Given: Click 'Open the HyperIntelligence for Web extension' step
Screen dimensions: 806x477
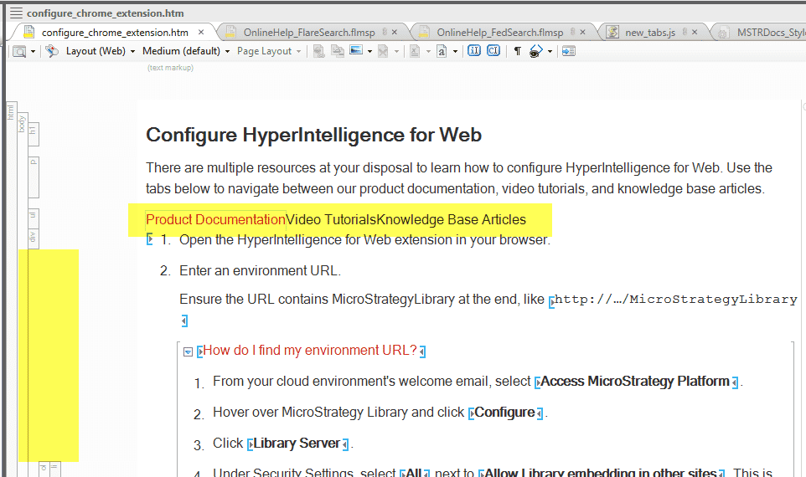Looking at the screenshot, I should tap(364, 240).
